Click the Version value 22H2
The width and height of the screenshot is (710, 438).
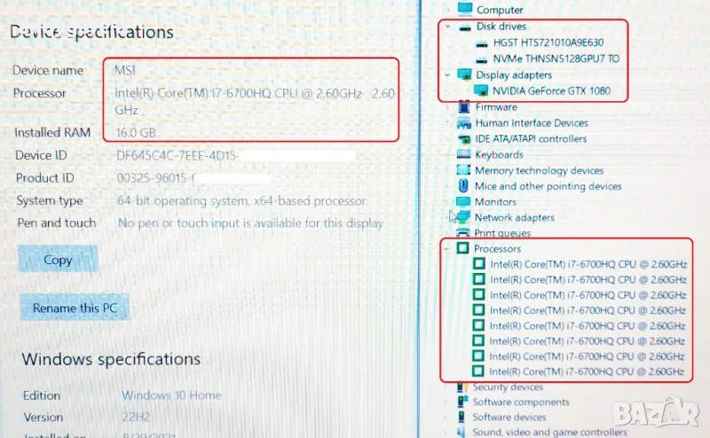136,417
